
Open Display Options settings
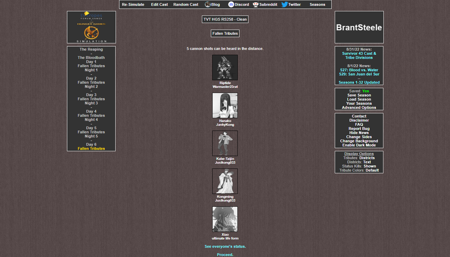click(x=359, y=153)
